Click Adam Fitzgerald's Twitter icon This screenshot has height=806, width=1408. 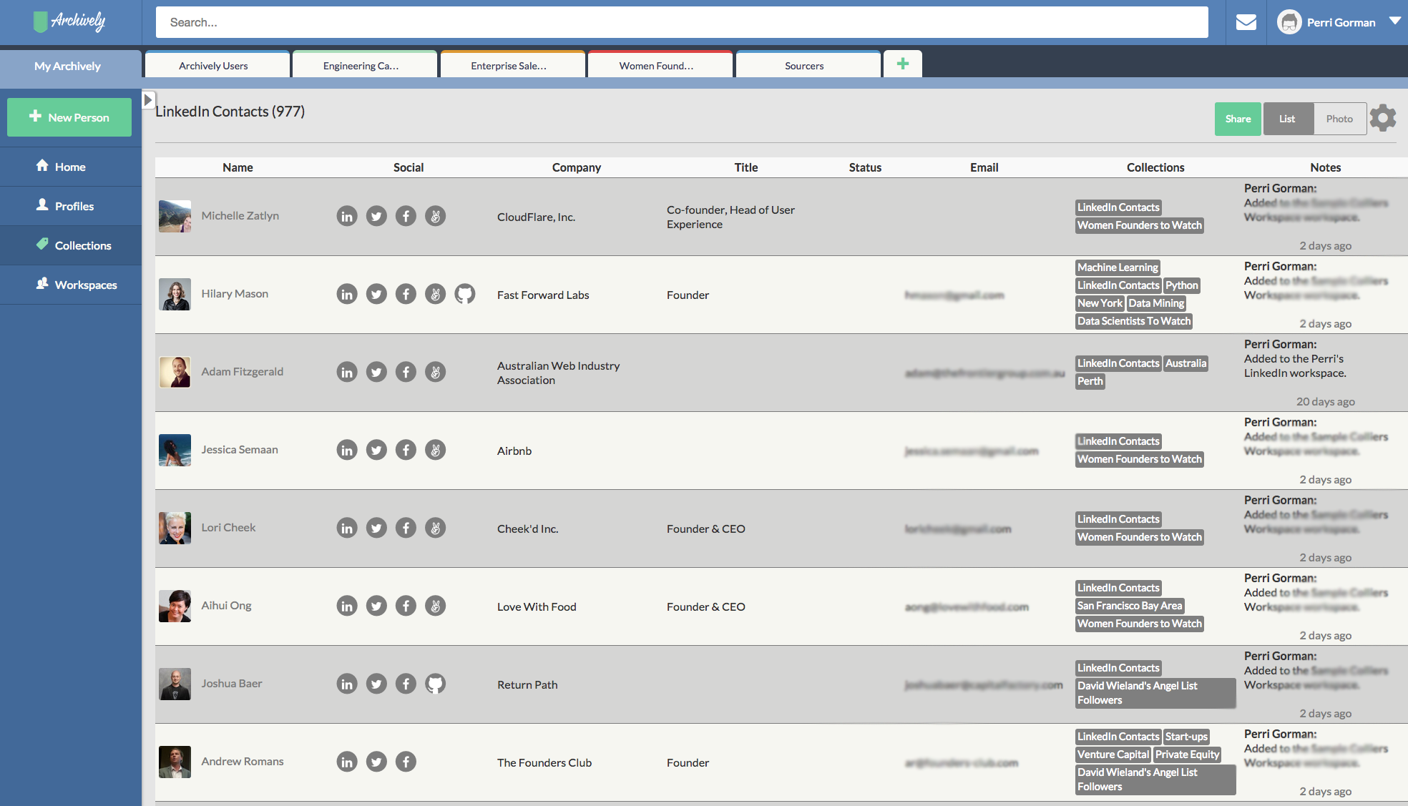pyautogui.click(x=376, y=372)
